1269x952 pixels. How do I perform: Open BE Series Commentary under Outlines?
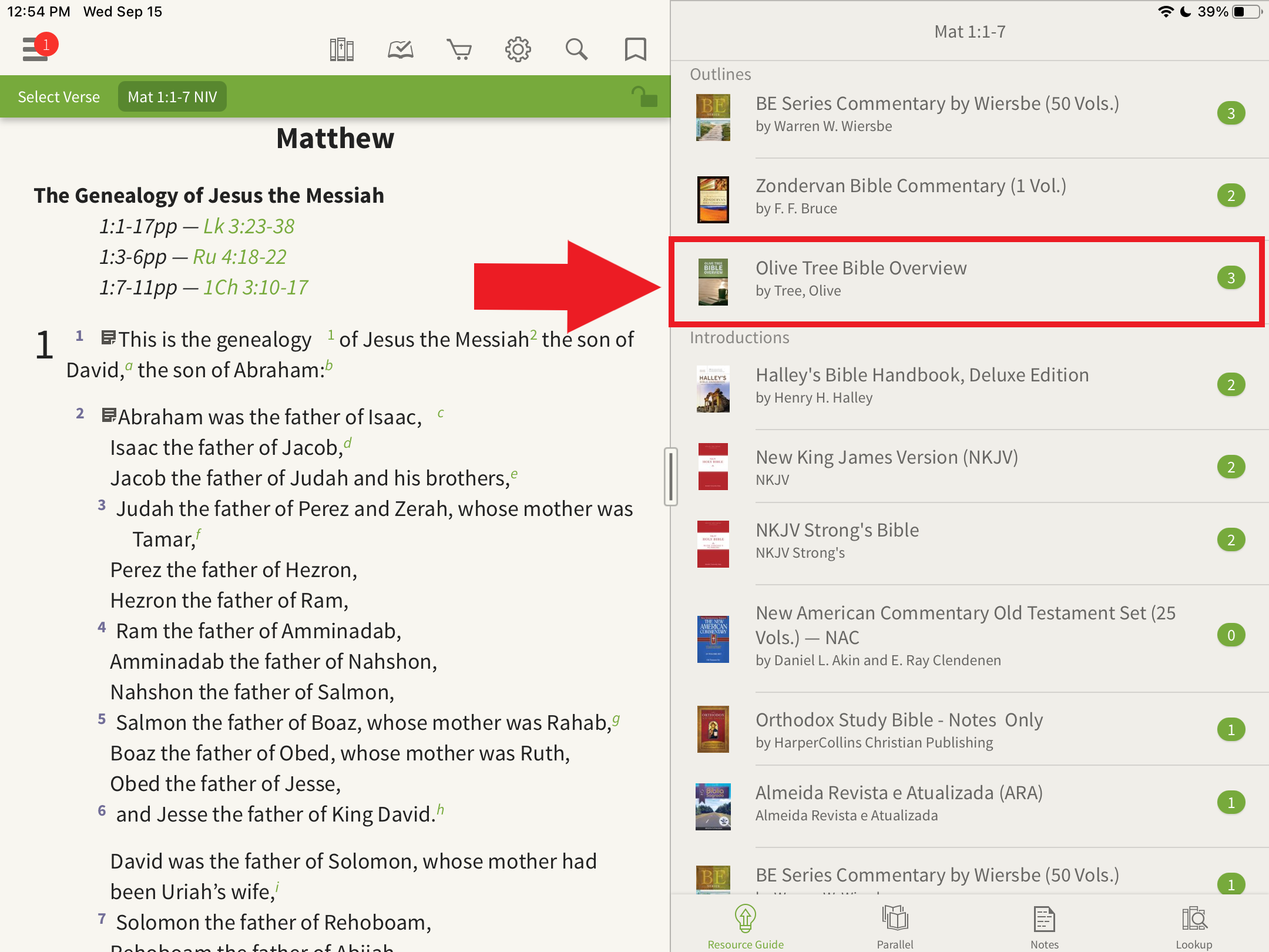[x=969, y=117]
